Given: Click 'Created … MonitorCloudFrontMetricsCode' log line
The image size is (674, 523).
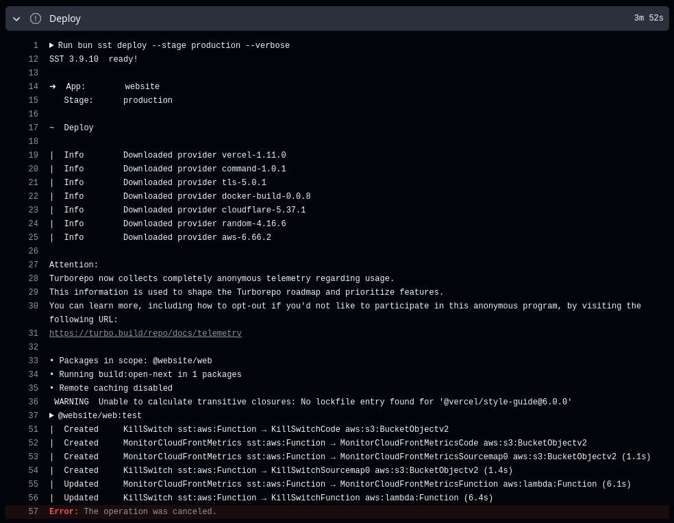Looking at the screenshot, I should tap(318, 443).
